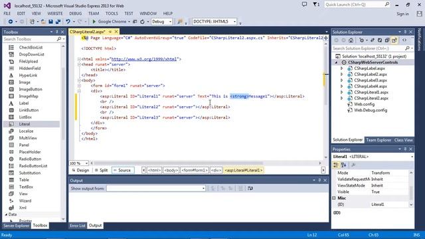
Task: Click the Quick Launch search box
Action: pos(357,5)
